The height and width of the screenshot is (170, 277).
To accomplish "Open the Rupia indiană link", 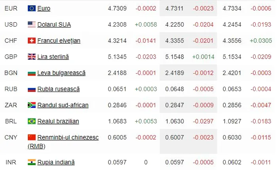I will [56, 162].
